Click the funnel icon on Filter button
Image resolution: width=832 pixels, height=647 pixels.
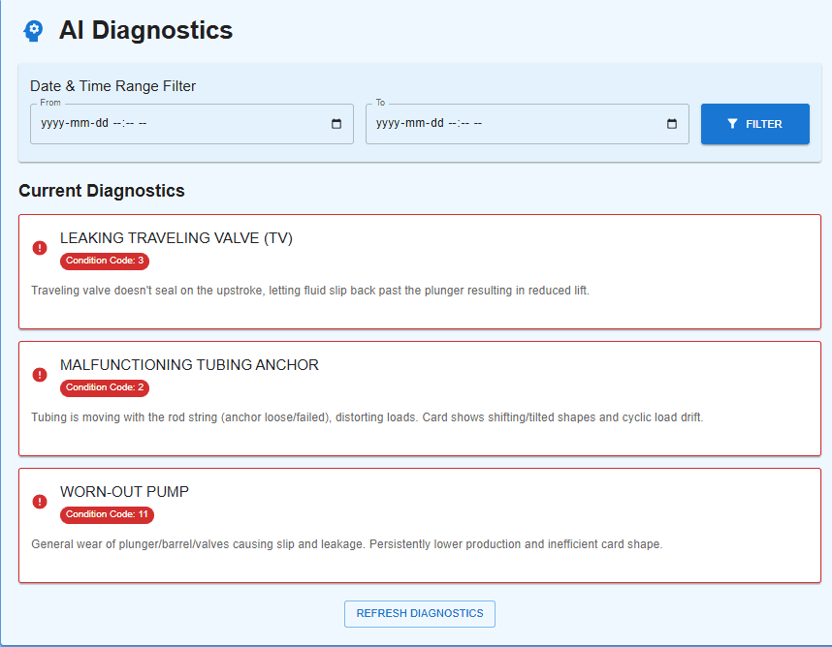pyautogui.click(x=732, y=124)
